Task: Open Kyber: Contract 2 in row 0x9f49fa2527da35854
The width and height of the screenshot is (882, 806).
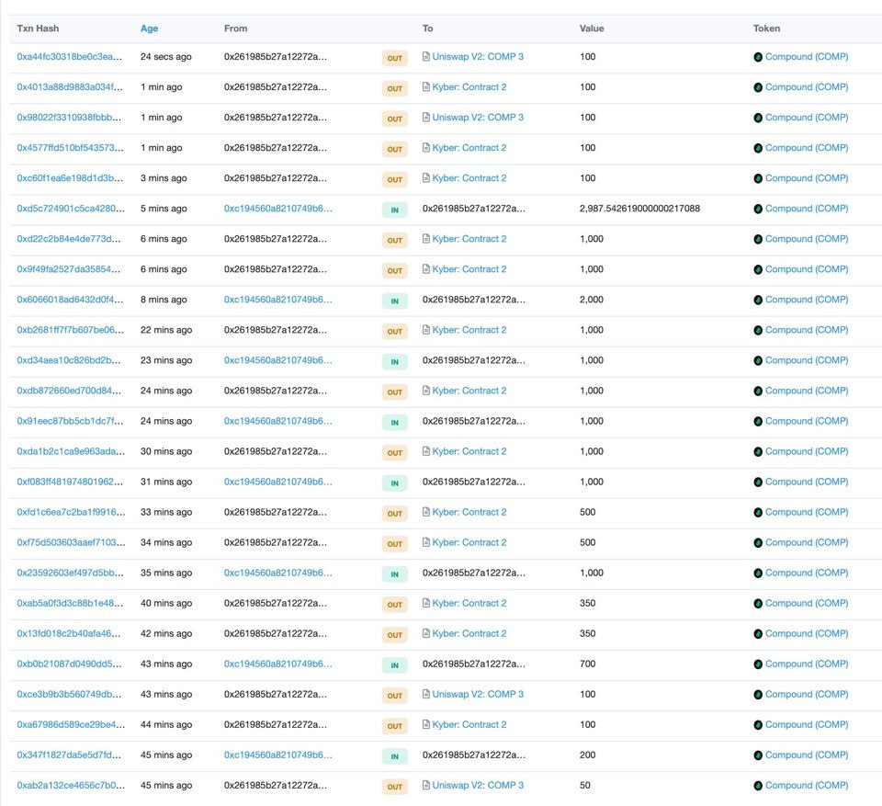Action: tap(469, 269)
